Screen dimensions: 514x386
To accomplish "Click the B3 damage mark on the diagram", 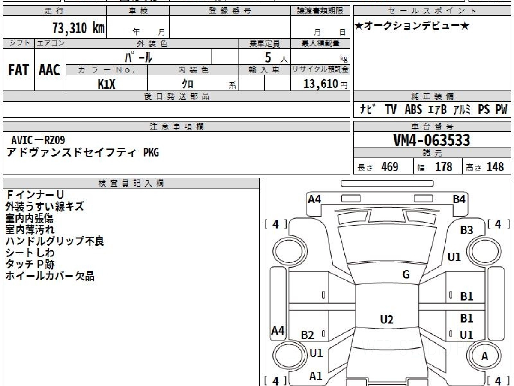I will [467, 230].
